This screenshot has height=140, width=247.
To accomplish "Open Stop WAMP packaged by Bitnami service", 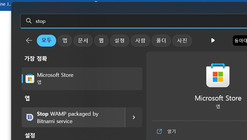I will [73, 117].
